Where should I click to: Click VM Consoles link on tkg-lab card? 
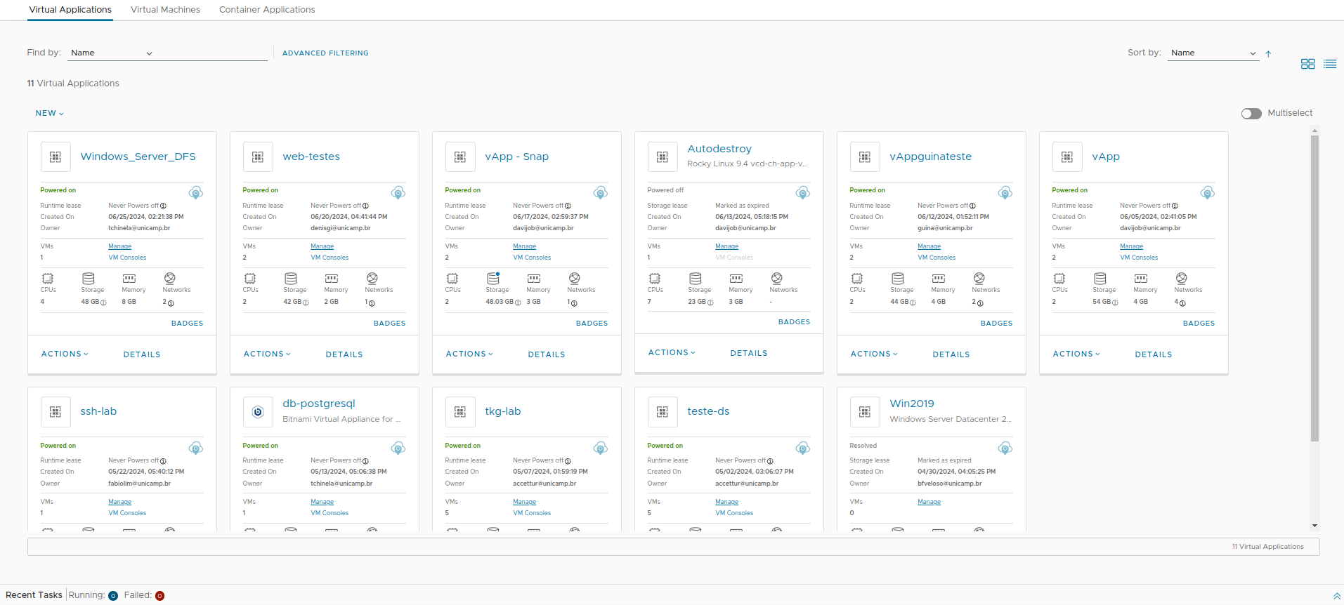[x=532, y=513]
